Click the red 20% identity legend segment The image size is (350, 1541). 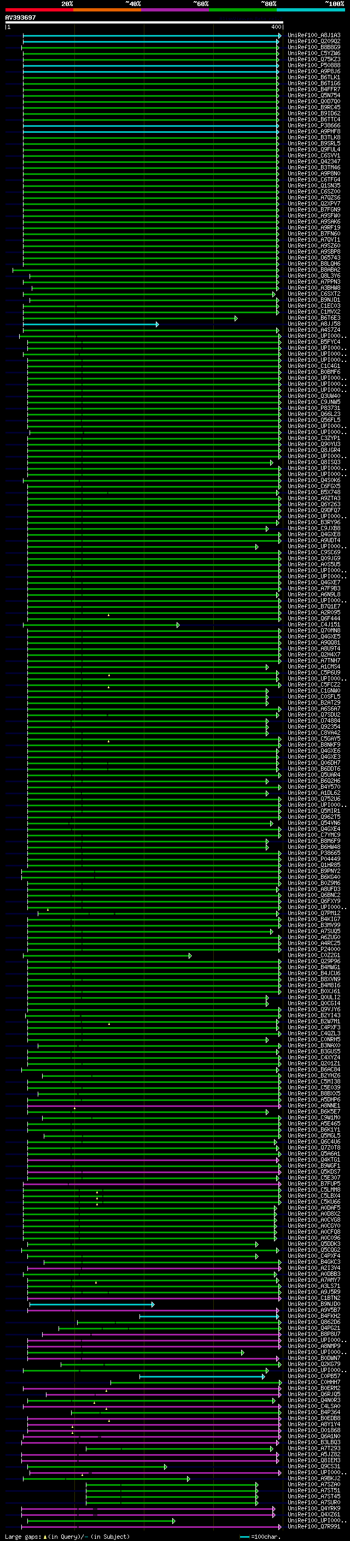39,10
